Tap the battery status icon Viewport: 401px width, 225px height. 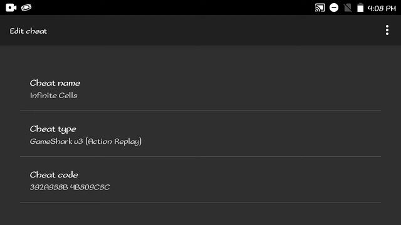[x=360, y=7]
